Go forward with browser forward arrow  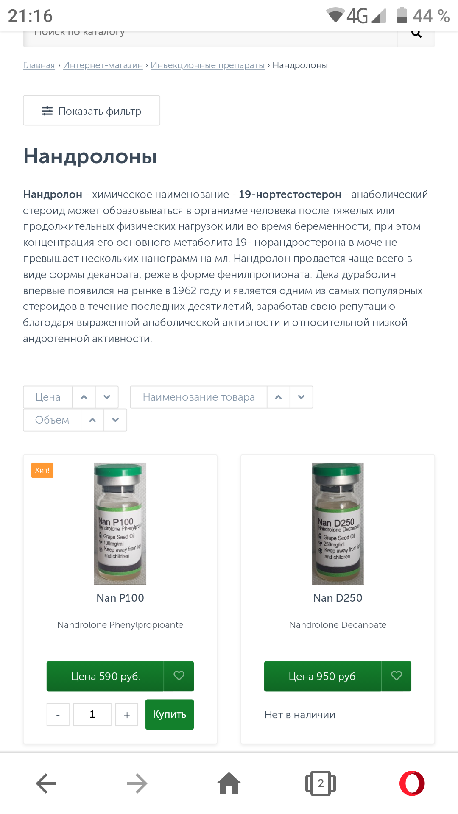pyautogui.click(x=137, y=783)
